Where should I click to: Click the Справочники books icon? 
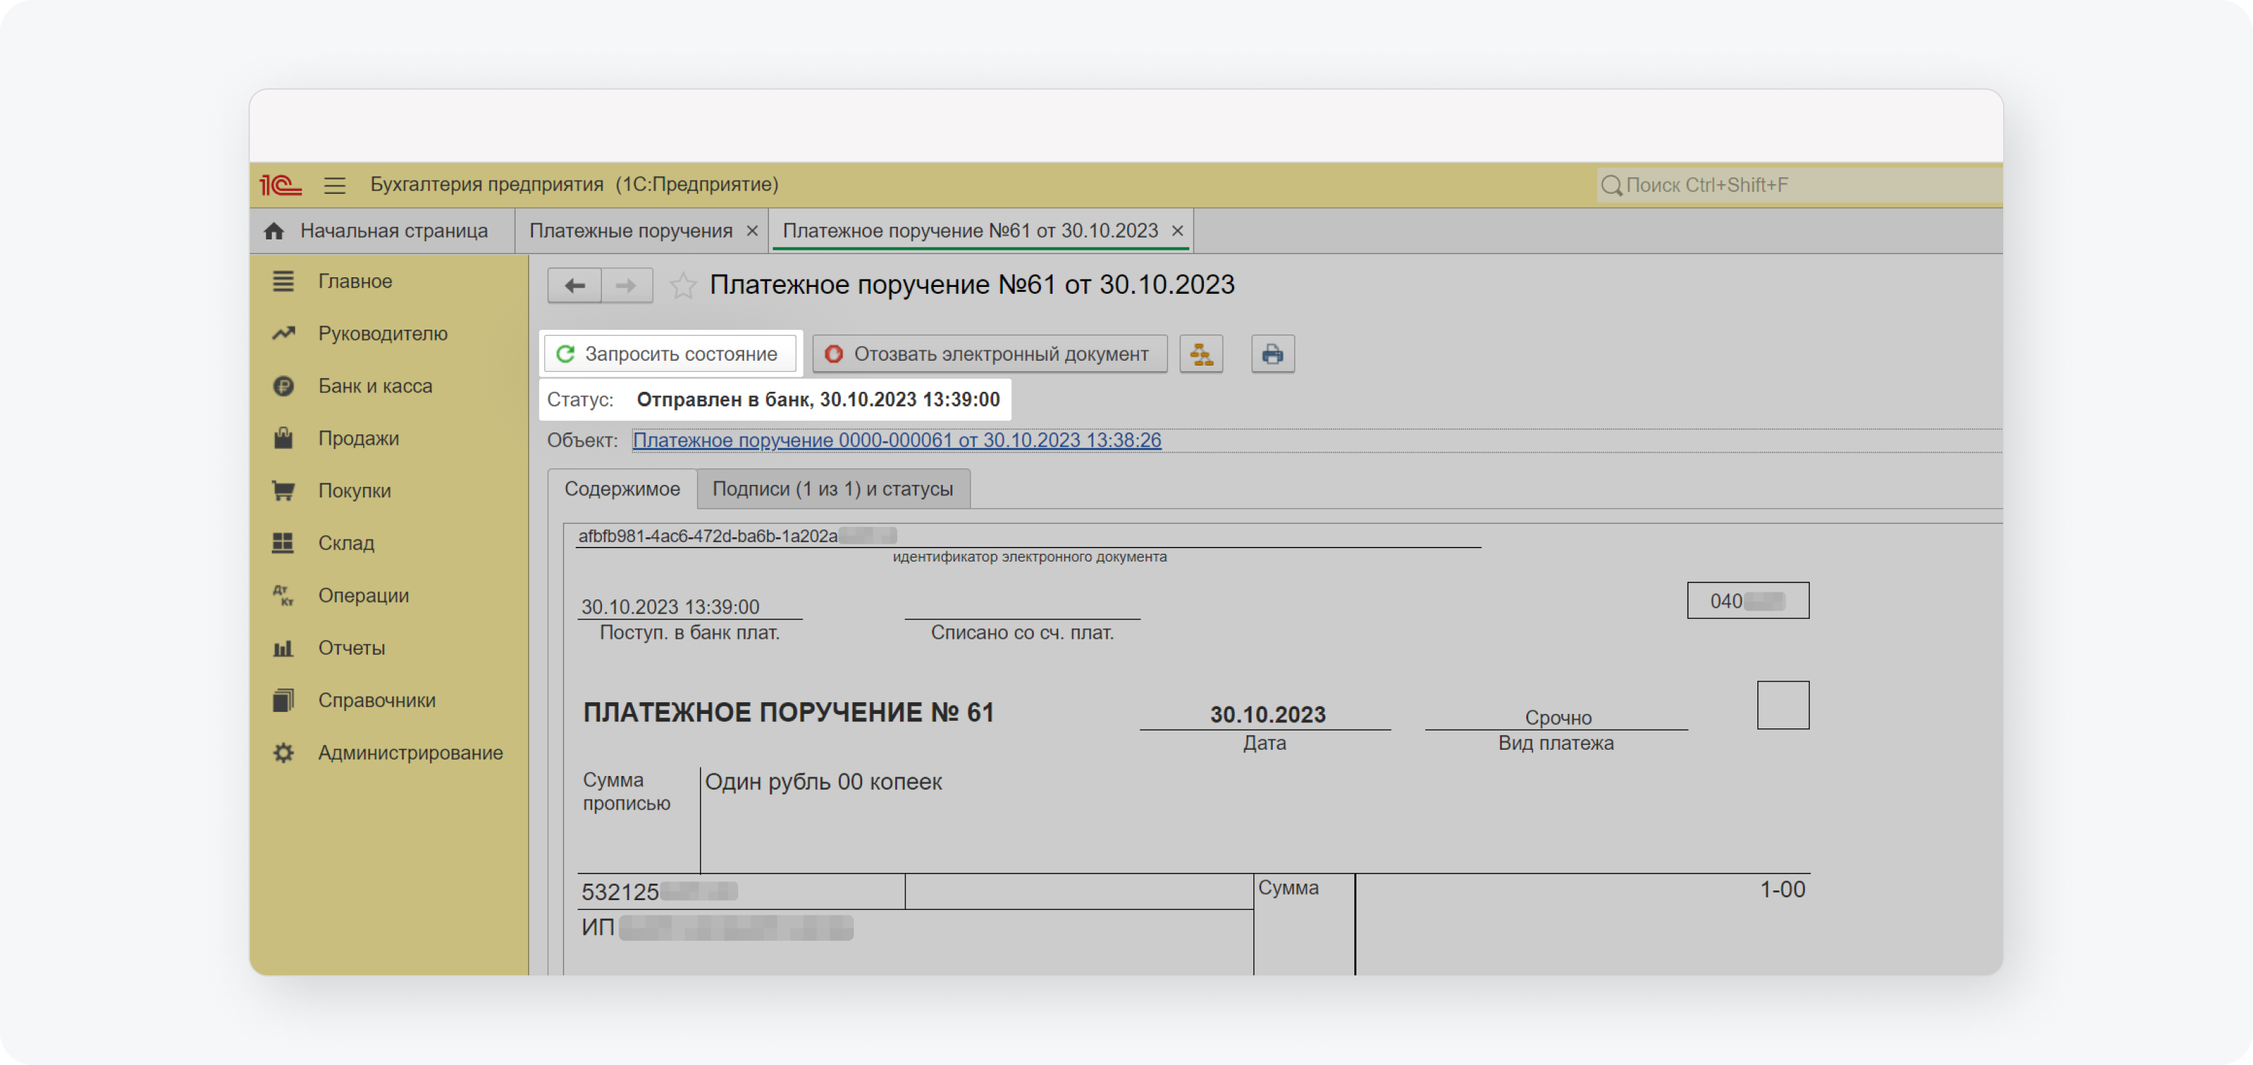[x=282, y=701]
